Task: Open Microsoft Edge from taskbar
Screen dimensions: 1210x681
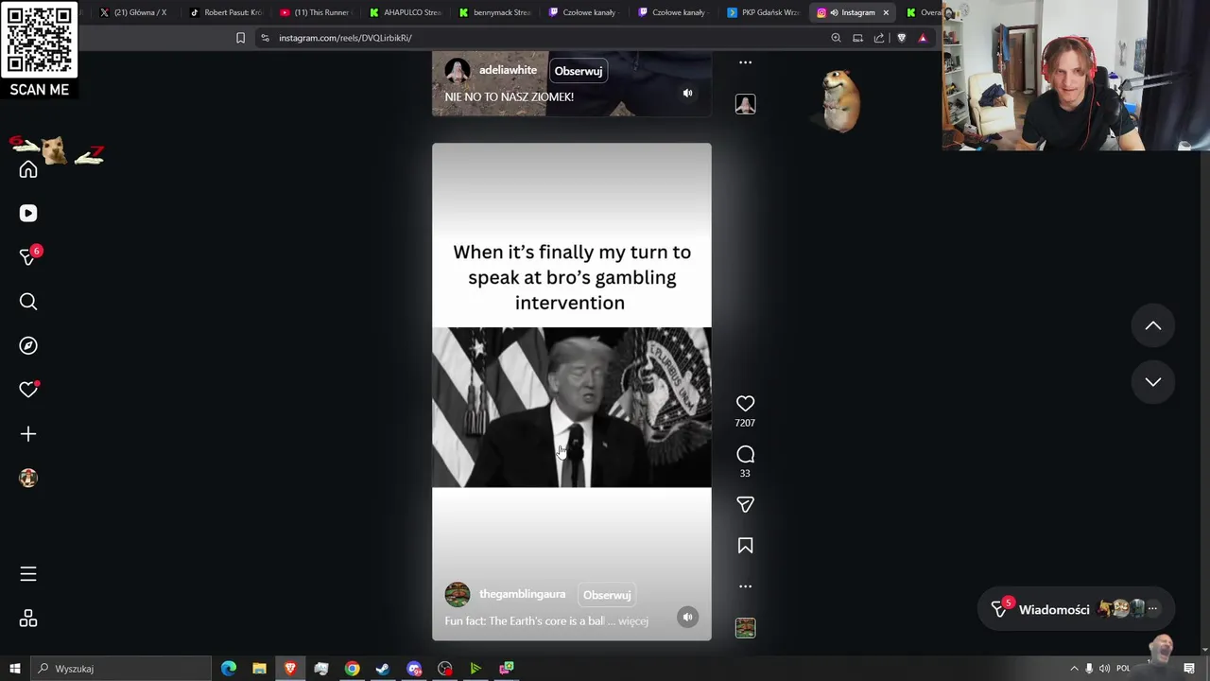Action: pos(229,669)
